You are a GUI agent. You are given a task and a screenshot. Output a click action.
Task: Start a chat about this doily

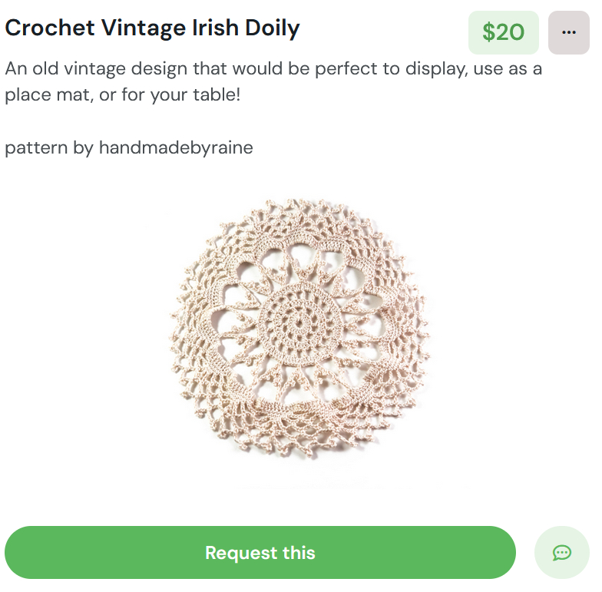(x=561, y=552)
